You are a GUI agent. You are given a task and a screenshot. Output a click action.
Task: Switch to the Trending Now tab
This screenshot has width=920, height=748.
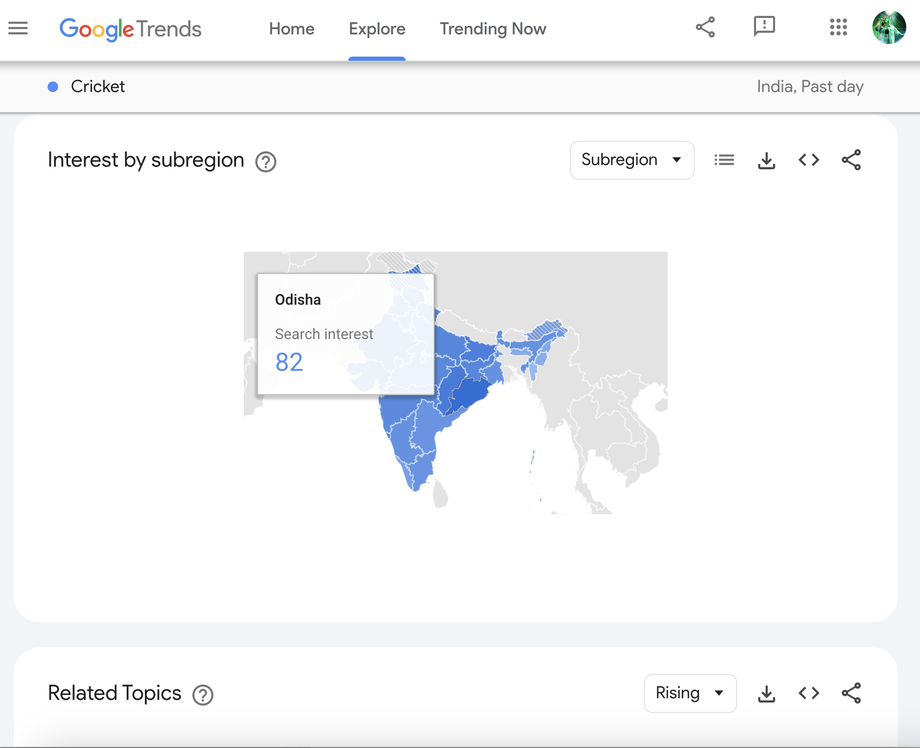click(x=492, y=29)
